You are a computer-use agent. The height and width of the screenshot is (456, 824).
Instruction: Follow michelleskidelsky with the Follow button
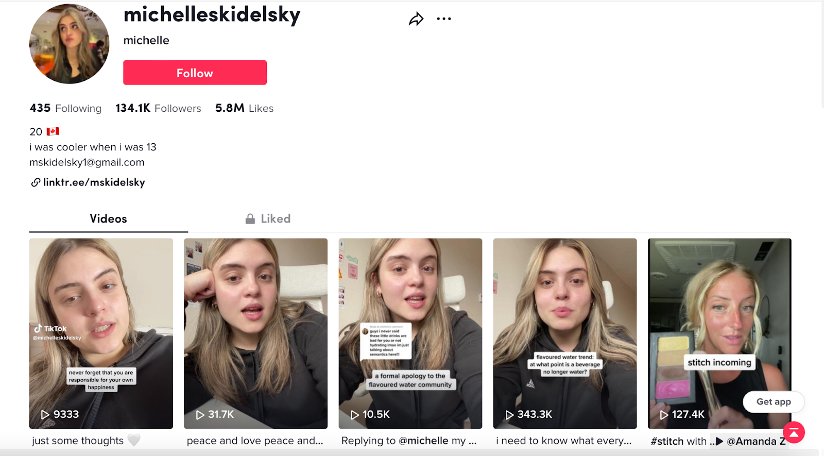click(195, 73)
